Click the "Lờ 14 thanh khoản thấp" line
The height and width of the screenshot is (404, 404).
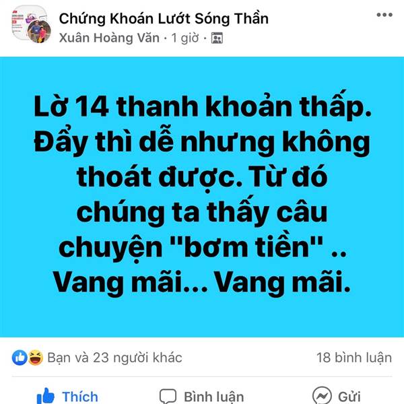tap(203, 107)
